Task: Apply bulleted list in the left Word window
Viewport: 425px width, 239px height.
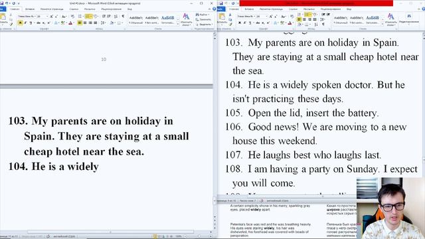Action: [x=80, y=17]
